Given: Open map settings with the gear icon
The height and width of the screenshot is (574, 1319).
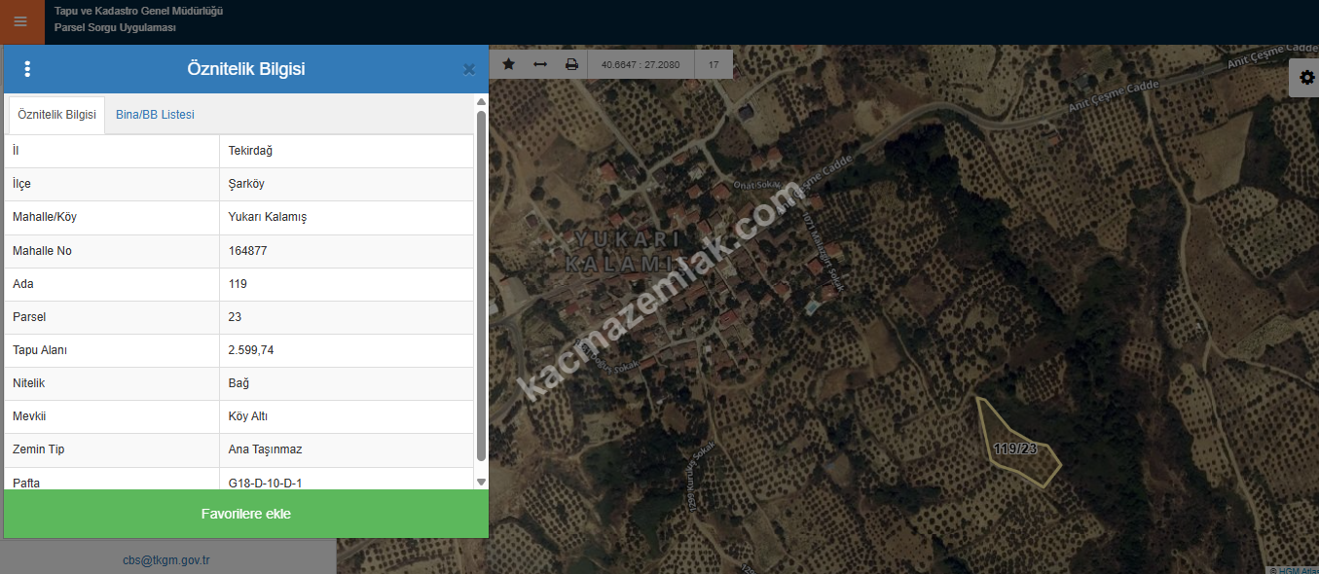Looking at the screenshot, I should [1306, 78].
